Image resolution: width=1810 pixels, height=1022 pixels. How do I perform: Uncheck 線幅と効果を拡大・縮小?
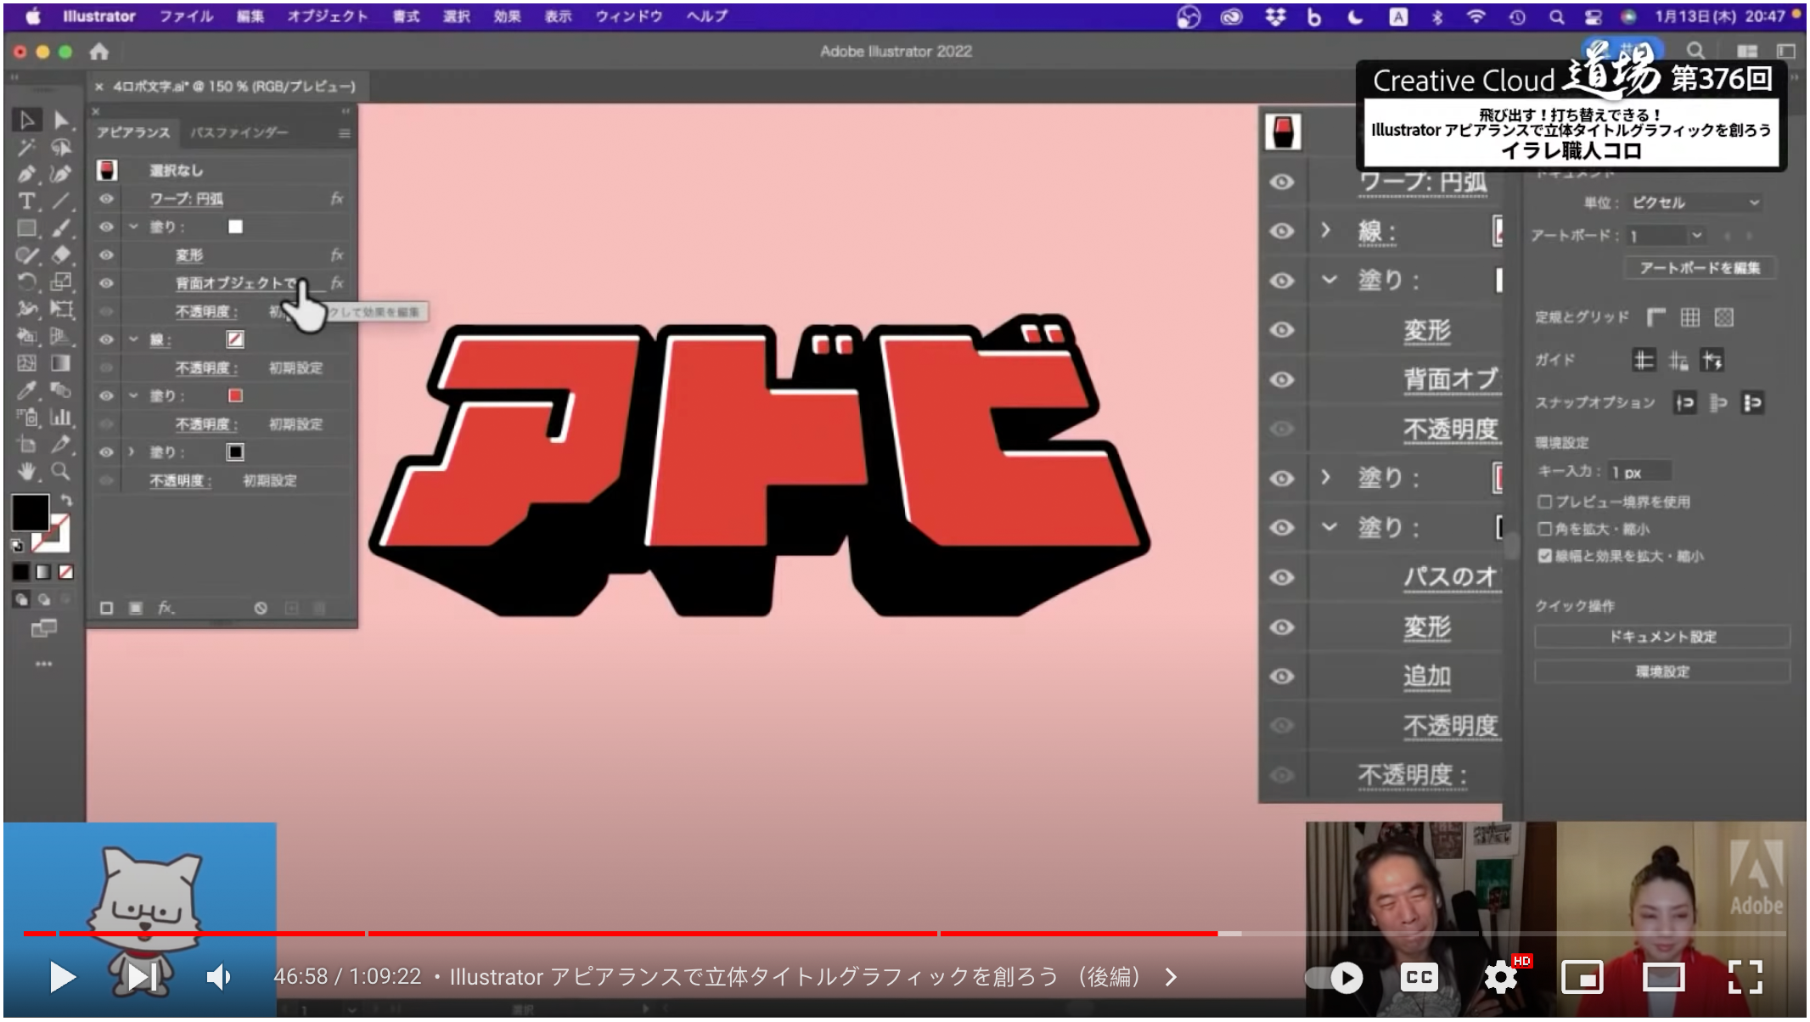[1544, 557]
